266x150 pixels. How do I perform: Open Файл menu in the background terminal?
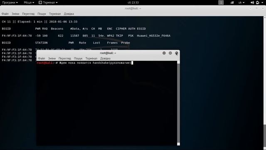5,14
